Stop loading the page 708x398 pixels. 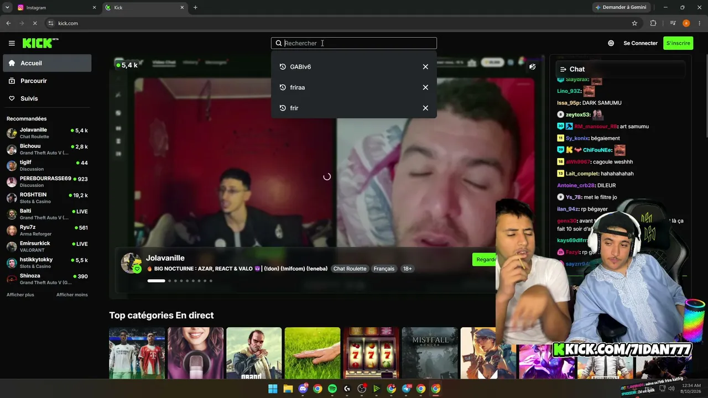(34, 23)
